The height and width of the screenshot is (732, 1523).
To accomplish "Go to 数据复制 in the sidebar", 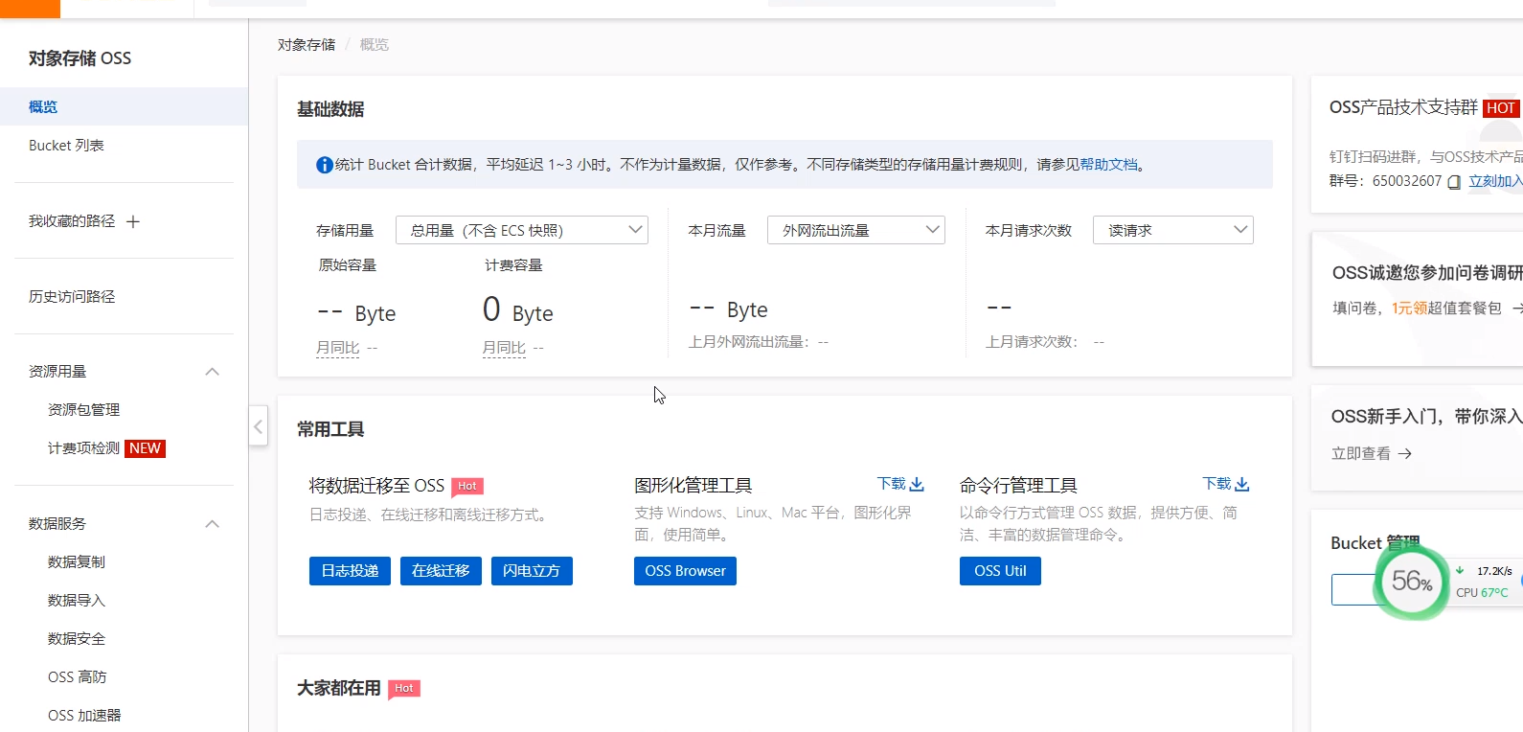I will point(77,562).
